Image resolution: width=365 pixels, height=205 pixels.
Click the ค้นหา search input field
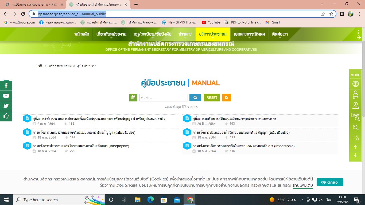164,97
